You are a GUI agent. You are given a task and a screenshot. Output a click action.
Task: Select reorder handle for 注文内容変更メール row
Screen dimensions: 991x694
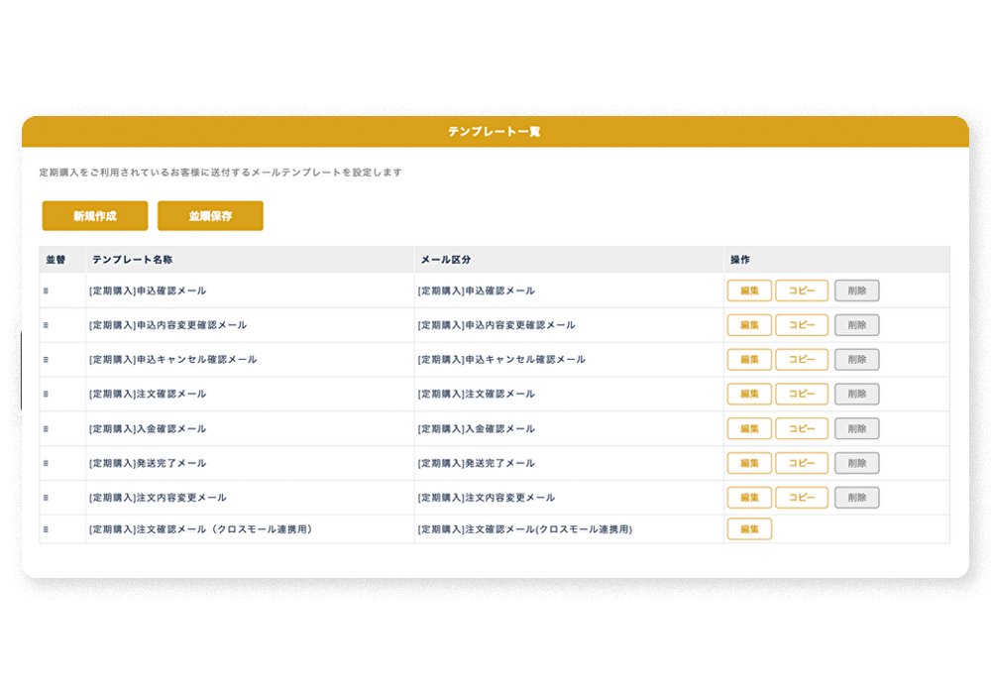click(46, 498)
